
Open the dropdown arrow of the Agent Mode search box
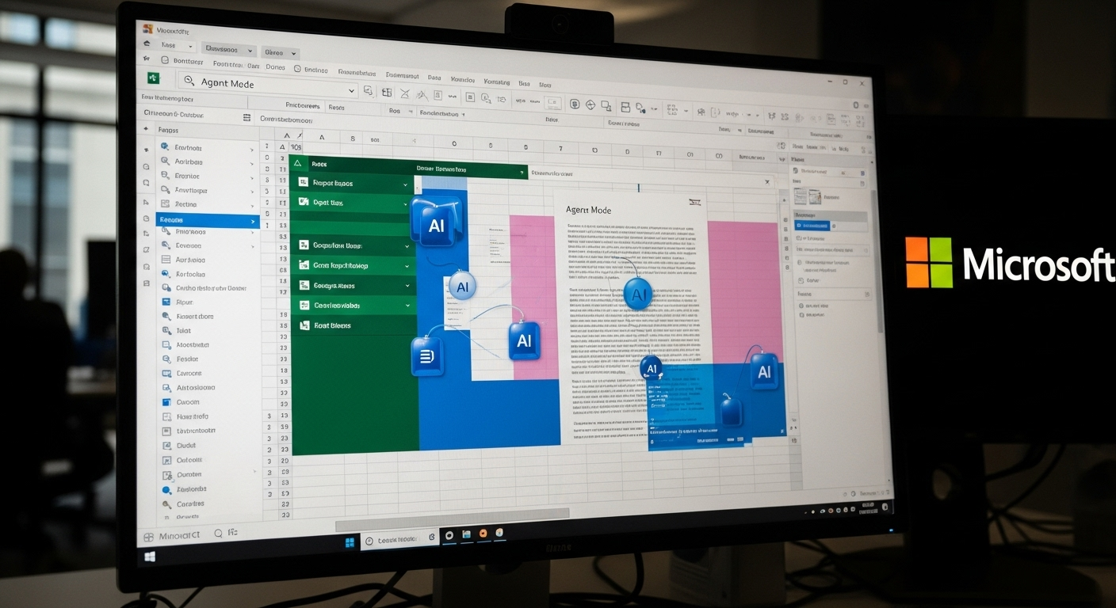coord(351,89)
